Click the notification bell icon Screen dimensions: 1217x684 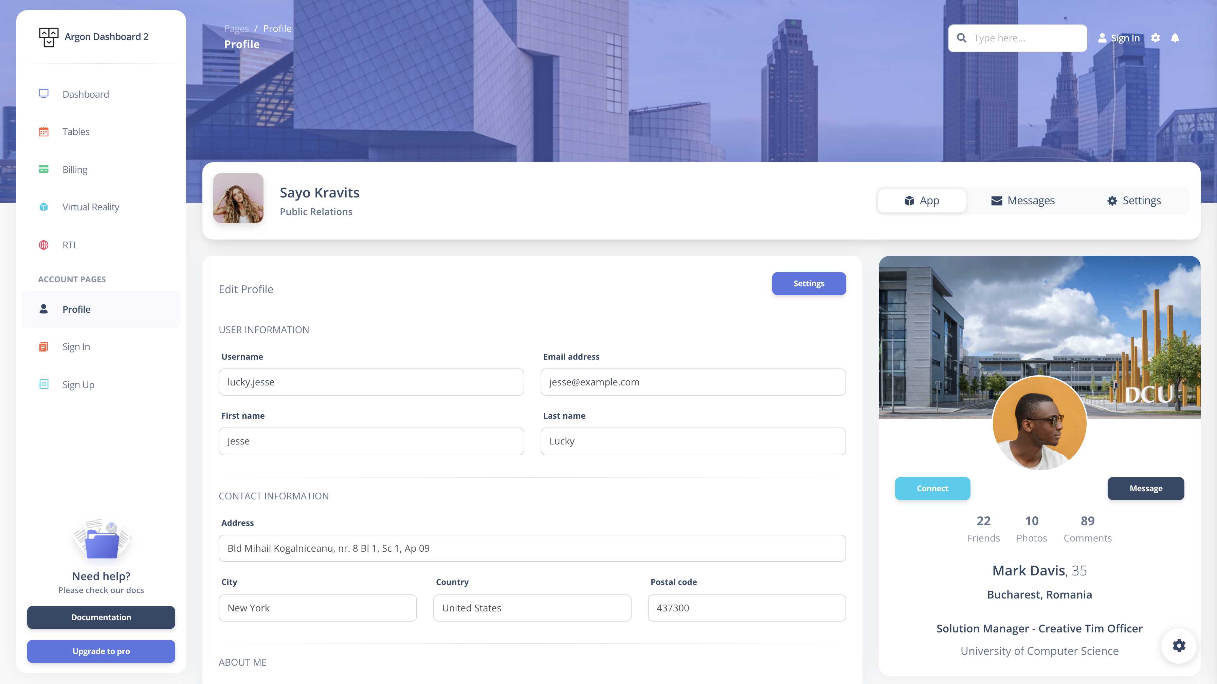1175,38
